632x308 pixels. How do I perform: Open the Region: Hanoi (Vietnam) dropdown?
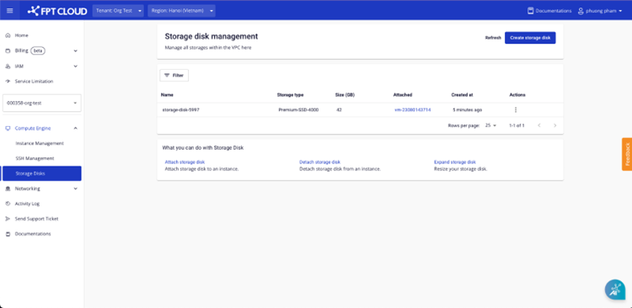coord(181,11)
